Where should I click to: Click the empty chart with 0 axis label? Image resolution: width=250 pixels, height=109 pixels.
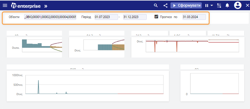[212, 86]
